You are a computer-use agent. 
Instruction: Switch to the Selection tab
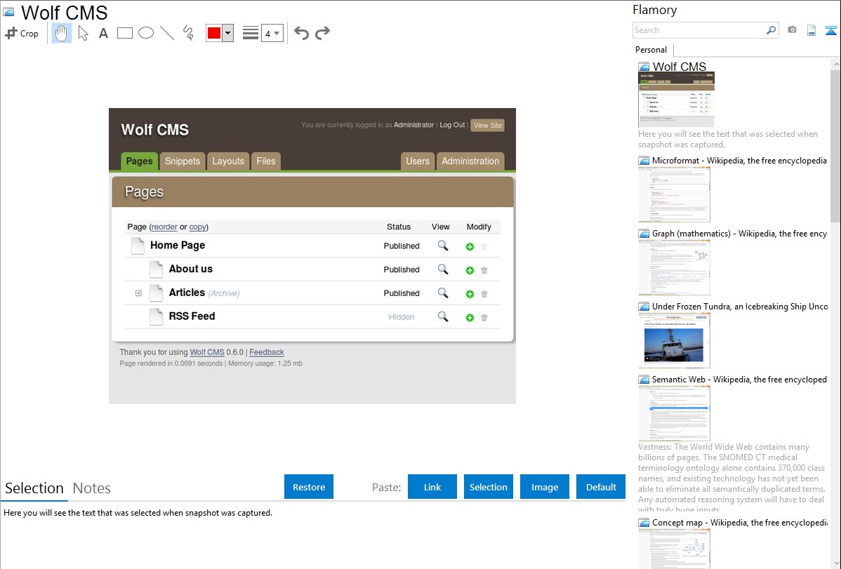point(34,488)
